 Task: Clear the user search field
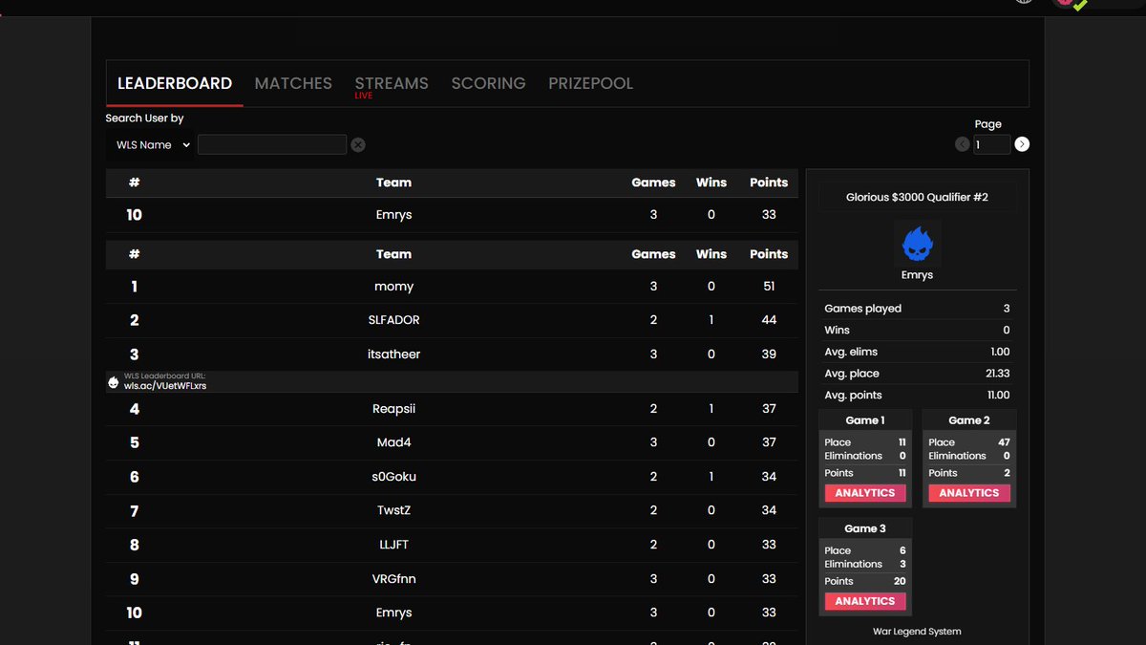click(x=357, y=144)
